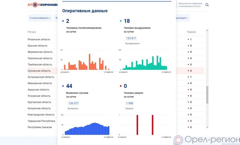Click the red bullet next to 0 deaths
Viewport: 240px width, 145px height.
(x=121, y=86)
